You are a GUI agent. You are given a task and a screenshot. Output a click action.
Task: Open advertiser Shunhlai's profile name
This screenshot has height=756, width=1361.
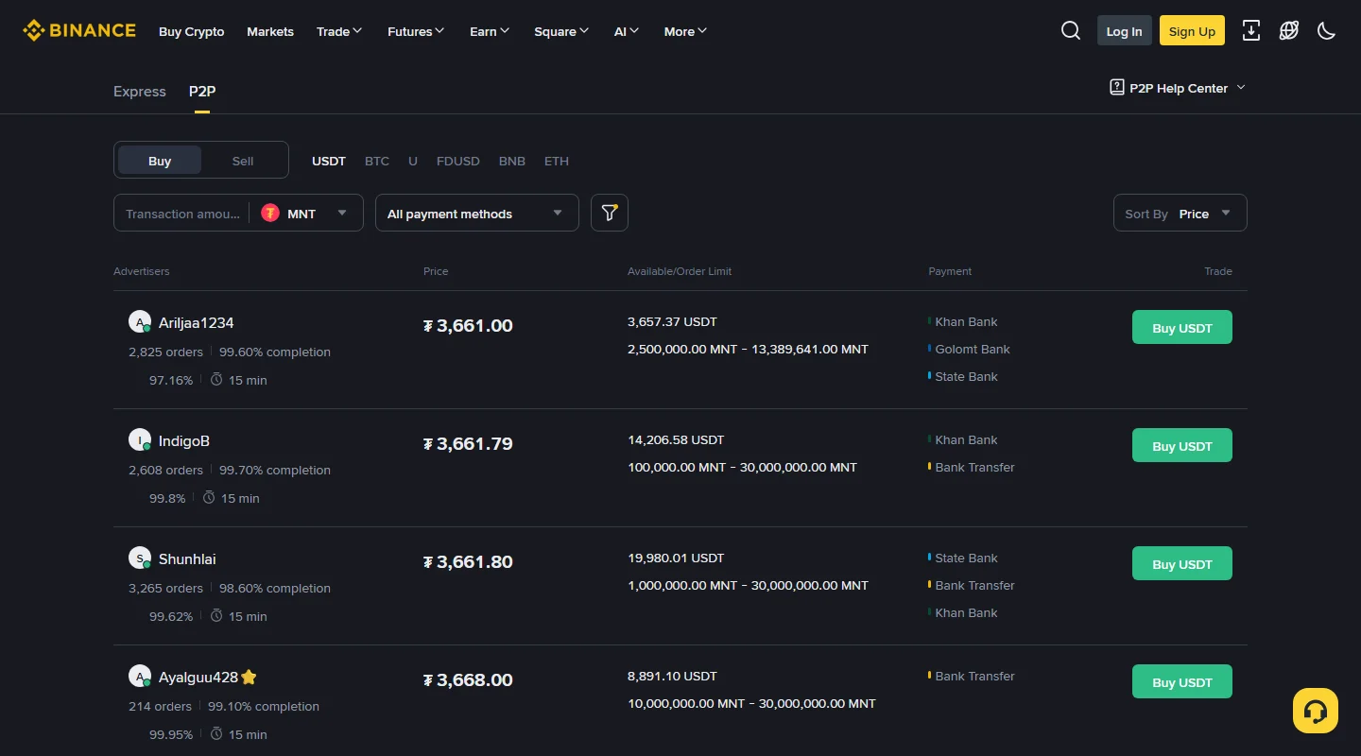point(187,558)
